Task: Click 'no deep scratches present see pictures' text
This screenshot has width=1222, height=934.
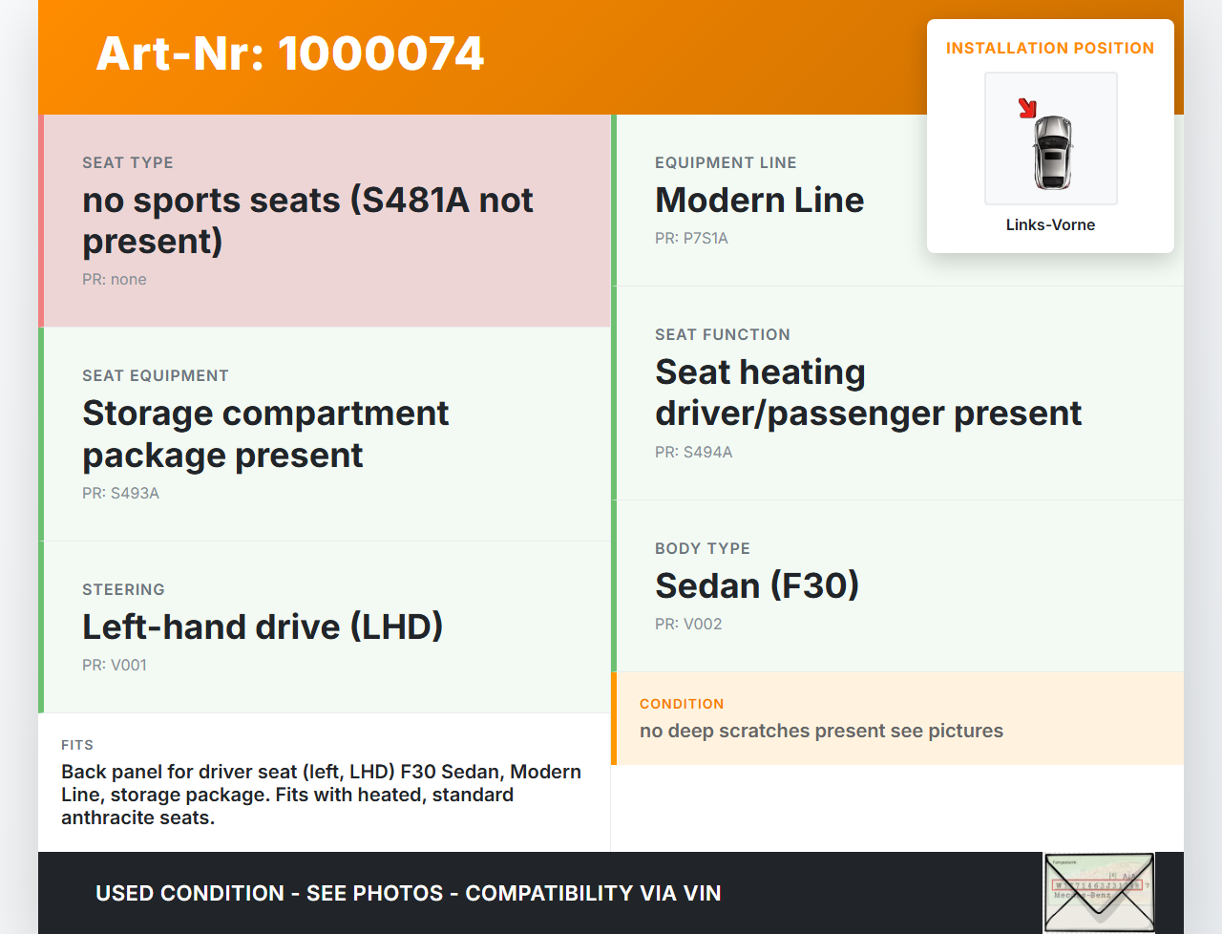Action: [x=821, y=731]
